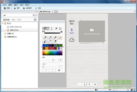The width and height of the screenshot is (137, 92).
Task: Click the zoom out minus button
Action: [x=114, y=90]
